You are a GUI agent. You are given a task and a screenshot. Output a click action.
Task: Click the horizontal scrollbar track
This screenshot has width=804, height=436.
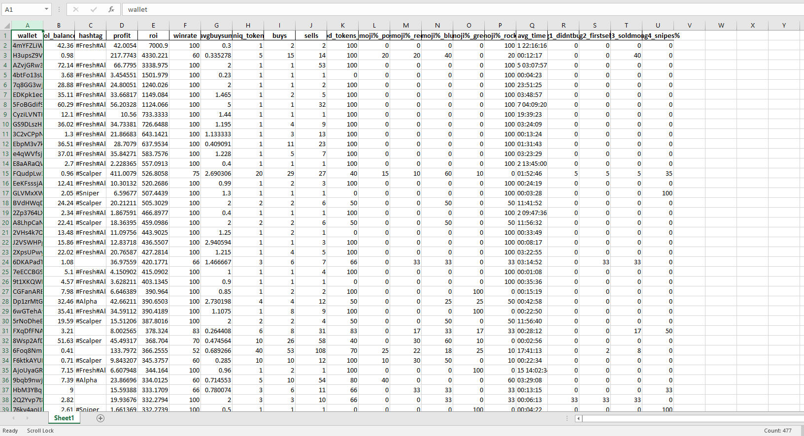pos(690,418)
